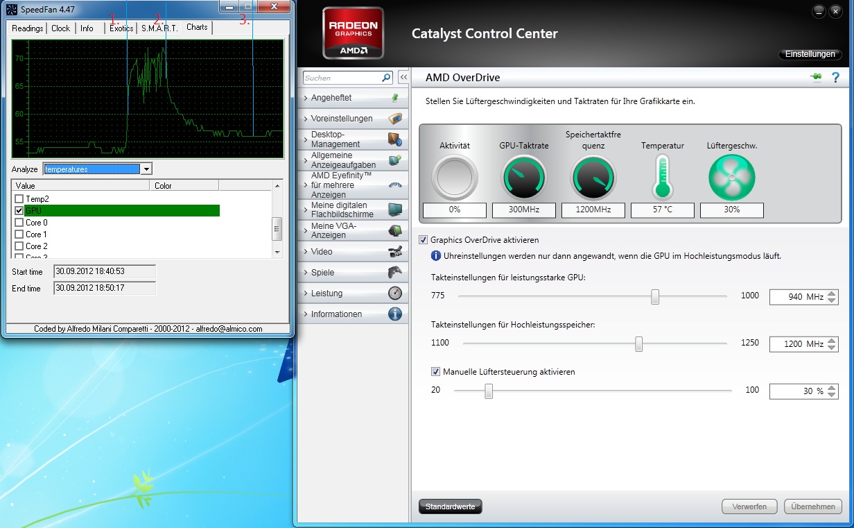Click the Color column header

(x=184, y=186)
